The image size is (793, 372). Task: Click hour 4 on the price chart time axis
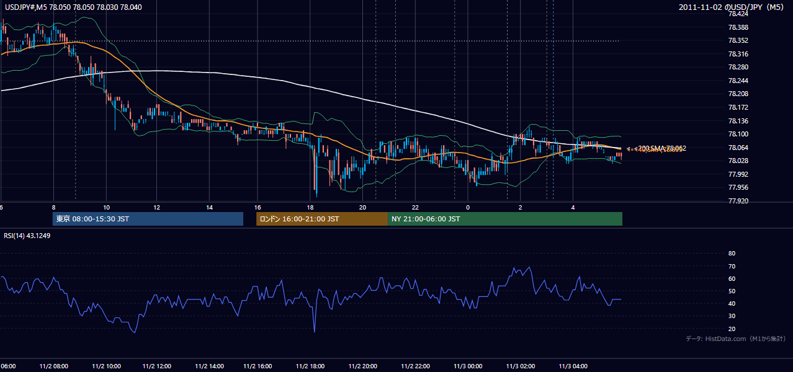[x=573, y=207]
